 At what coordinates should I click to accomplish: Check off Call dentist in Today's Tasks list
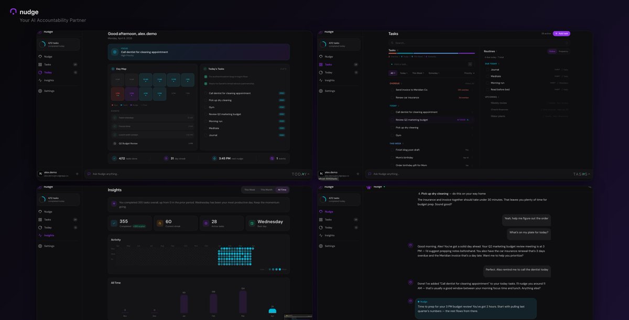point(206,93)
